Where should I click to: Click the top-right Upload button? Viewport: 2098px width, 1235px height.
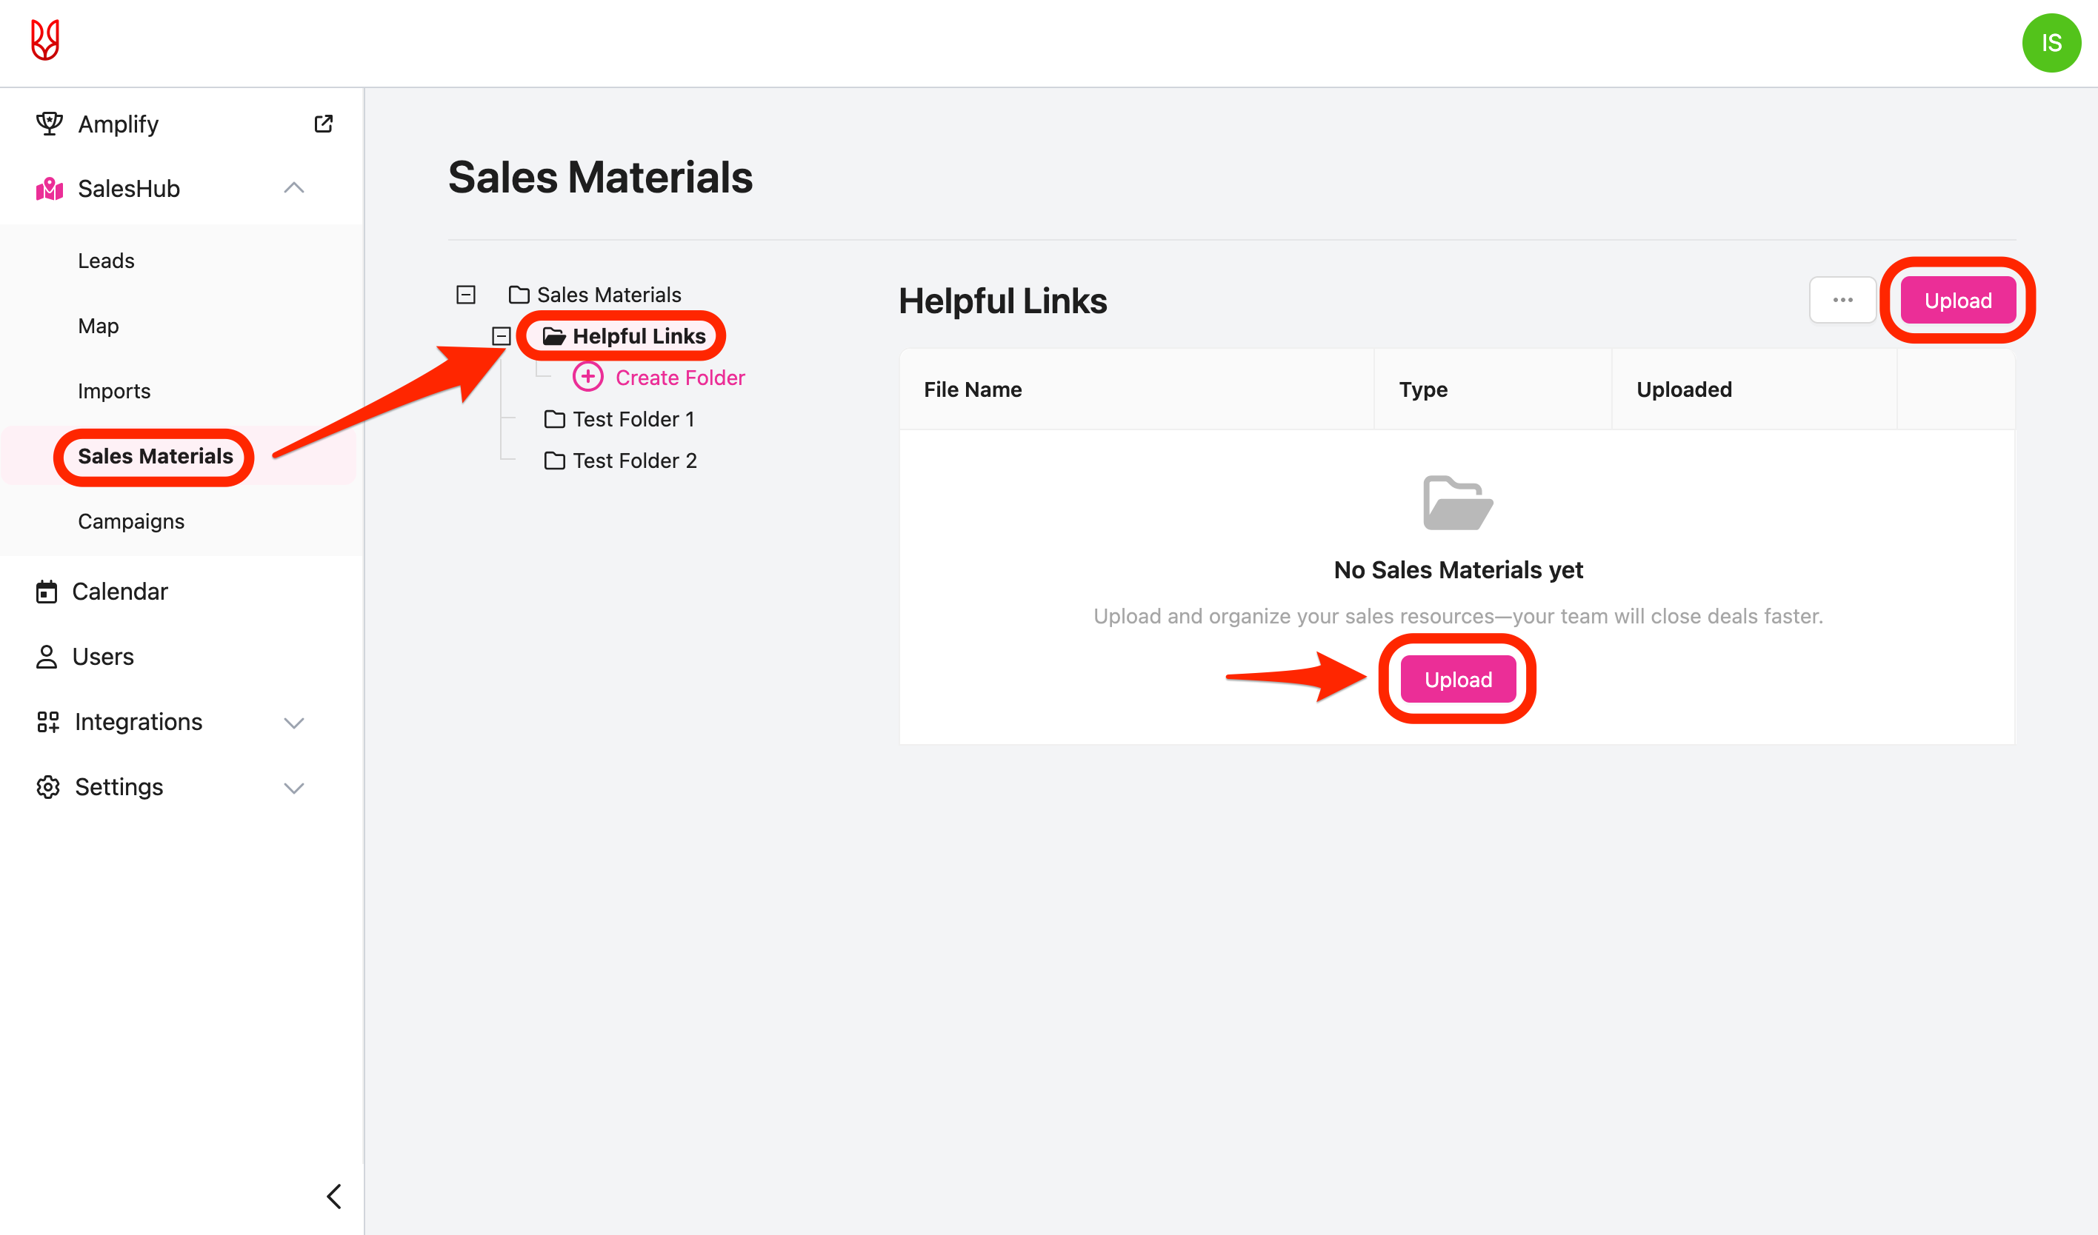[1957, 300]
